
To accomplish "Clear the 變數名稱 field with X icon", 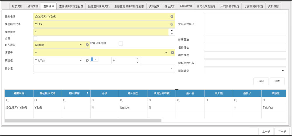I will point(172,16).
